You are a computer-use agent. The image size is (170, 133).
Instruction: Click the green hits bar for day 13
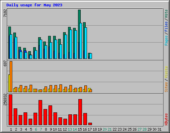pyautogui.click(x=69, y=29)
